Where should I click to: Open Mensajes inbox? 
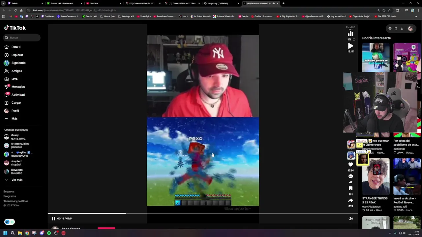click(x=18, y=87)
